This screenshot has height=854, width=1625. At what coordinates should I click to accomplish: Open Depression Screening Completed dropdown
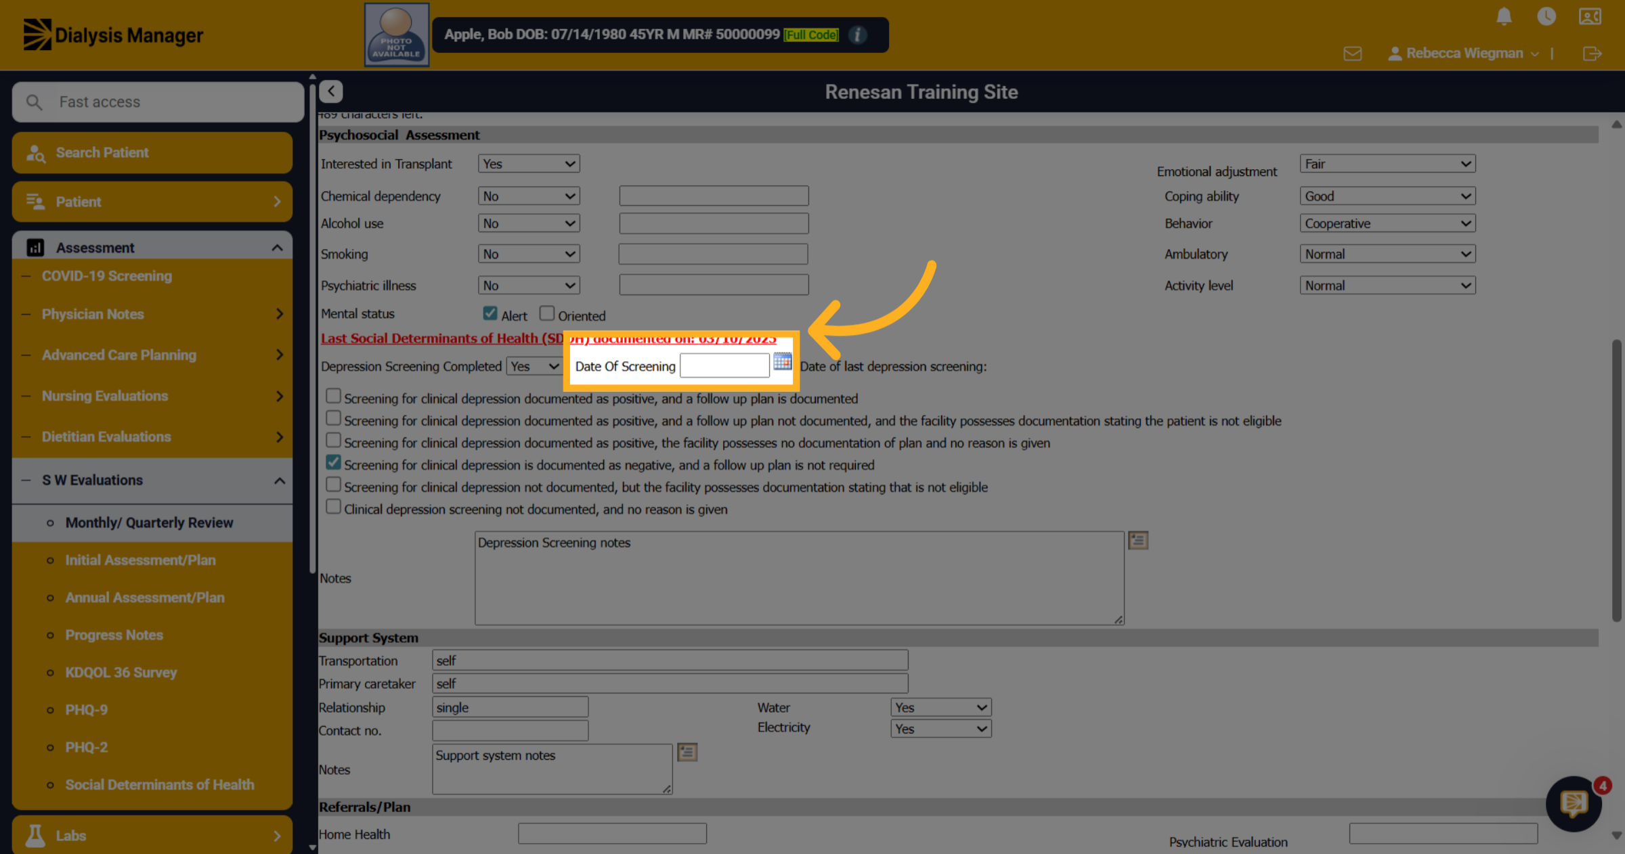click(x=534, y=366)
